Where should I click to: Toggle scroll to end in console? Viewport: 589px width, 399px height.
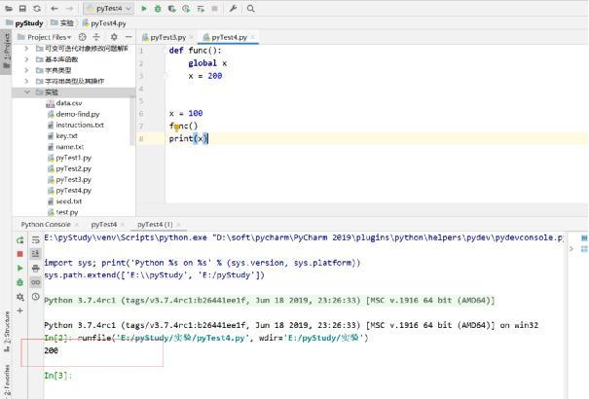[x=36, y=254]
